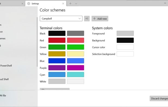This screenshot has height=107, width=168.
Task: Change the Foreground system color
Action: point(125,33)
